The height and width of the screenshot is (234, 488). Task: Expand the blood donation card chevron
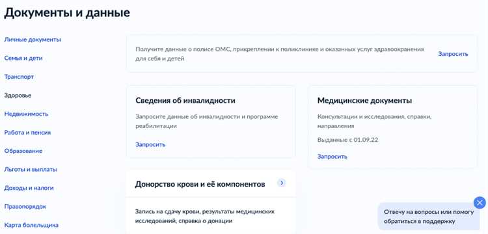pos(282,183)
